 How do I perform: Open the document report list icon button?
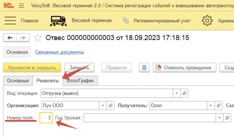pos(144,67)
